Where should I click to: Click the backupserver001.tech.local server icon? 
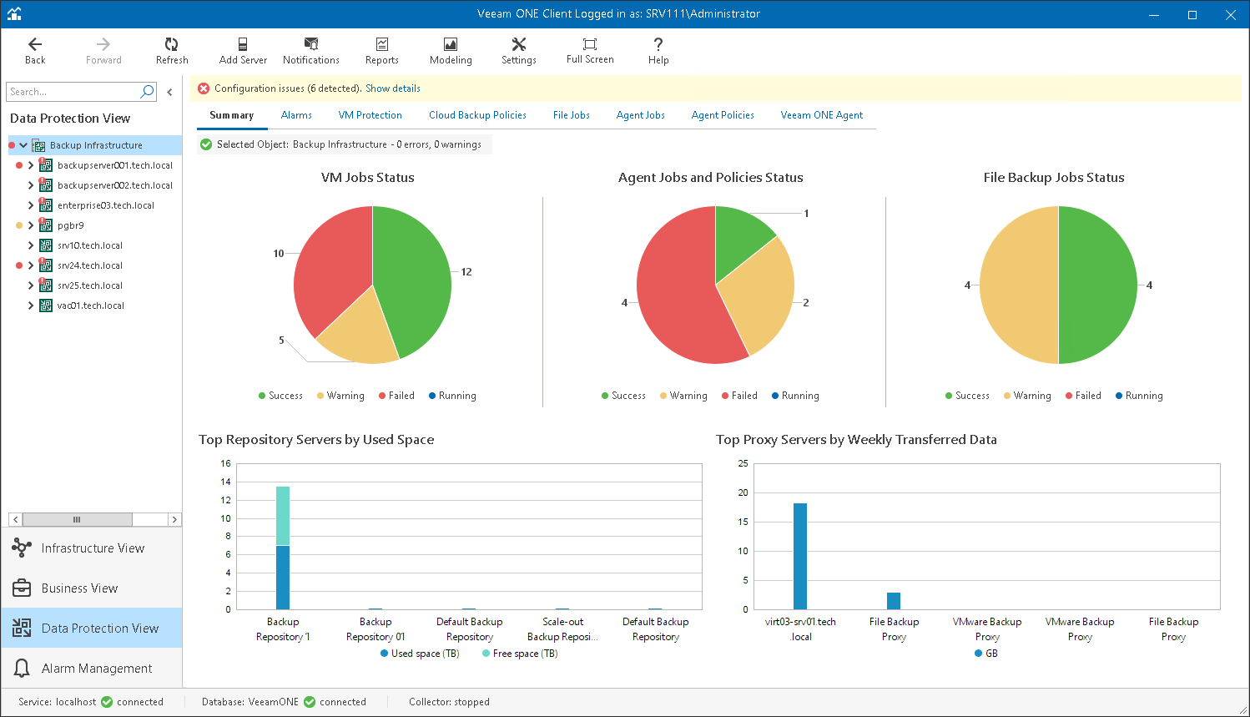coord(46,165)
